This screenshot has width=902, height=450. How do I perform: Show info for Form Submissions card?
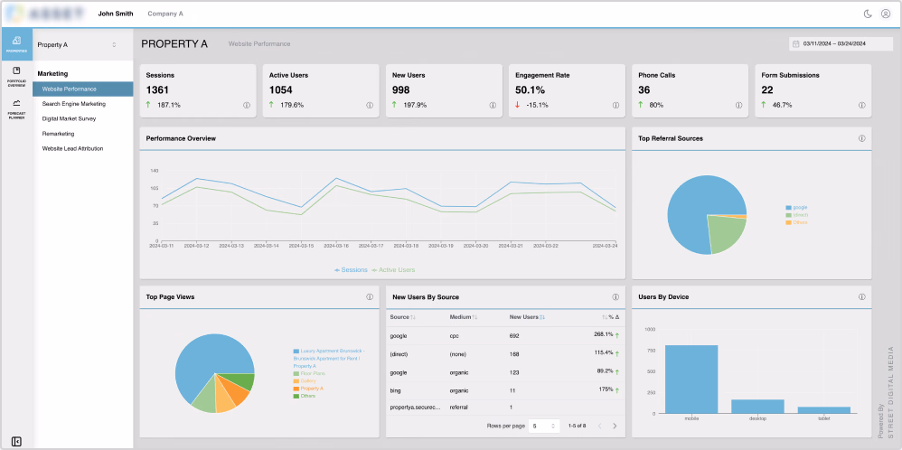(861, 106)
